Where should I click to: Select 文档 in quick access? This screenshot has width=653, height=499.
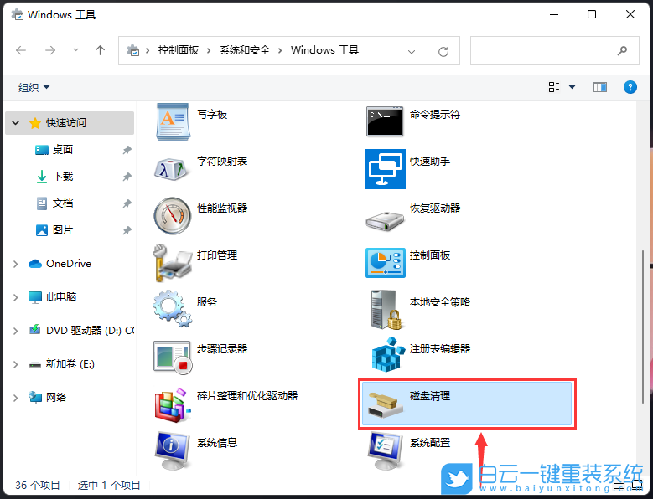click(63, 203)
